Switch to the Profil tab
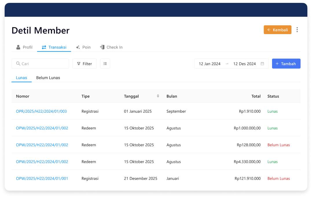This screenshot has width=312, height=197. [24, 47]
